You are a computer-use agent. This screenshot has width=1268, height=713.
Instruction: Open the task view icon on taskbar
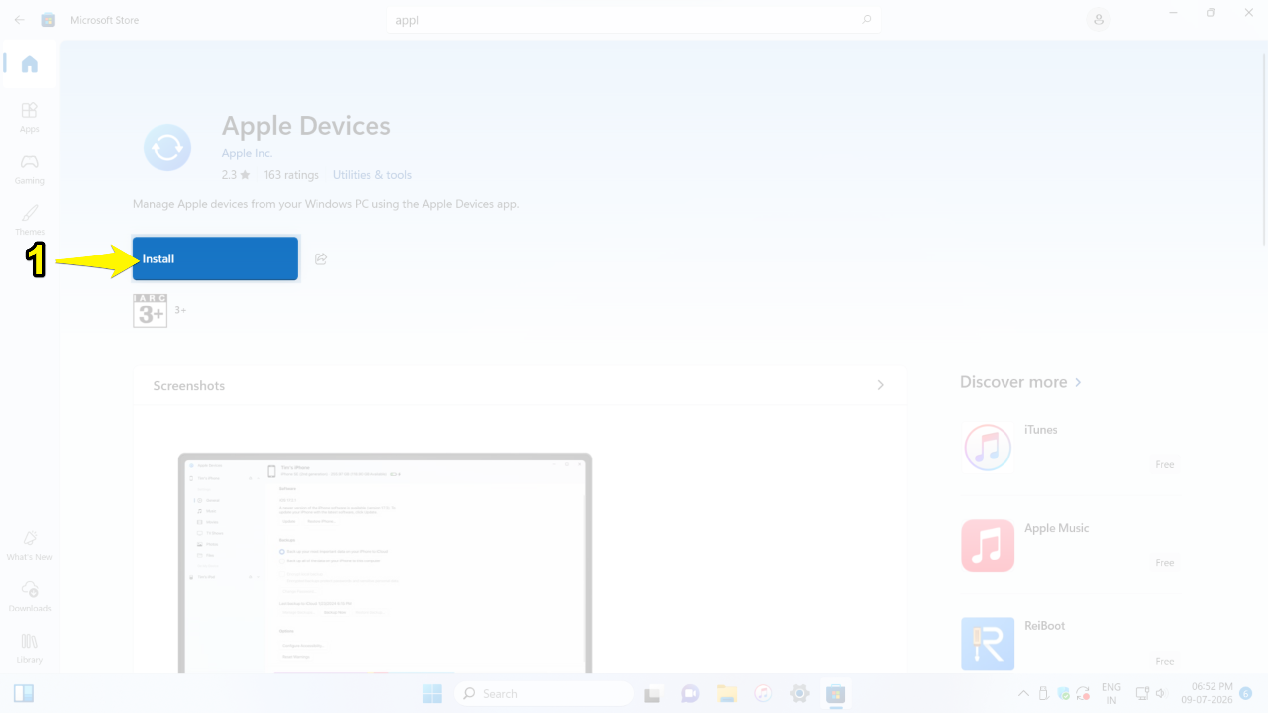pos(652,693)
